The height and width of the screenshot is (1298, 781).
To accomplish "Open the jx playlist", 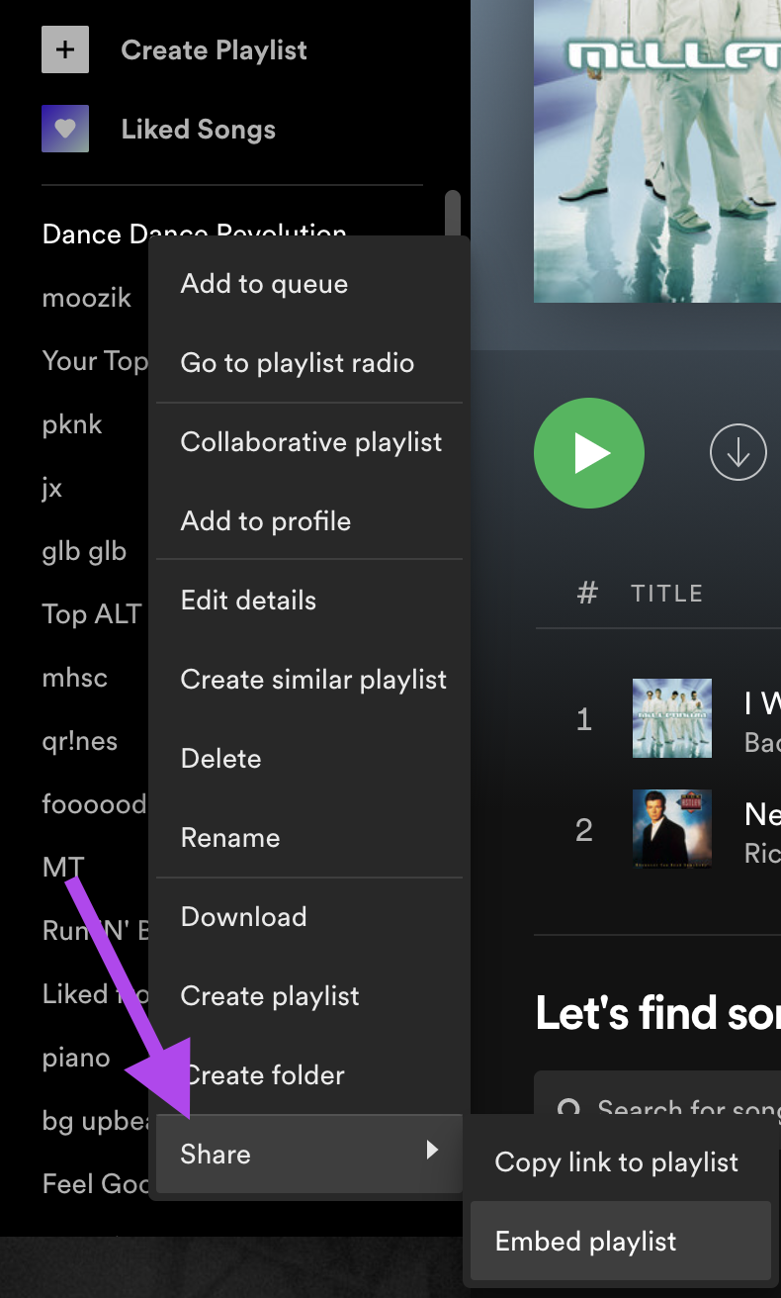I will point(52,489).
